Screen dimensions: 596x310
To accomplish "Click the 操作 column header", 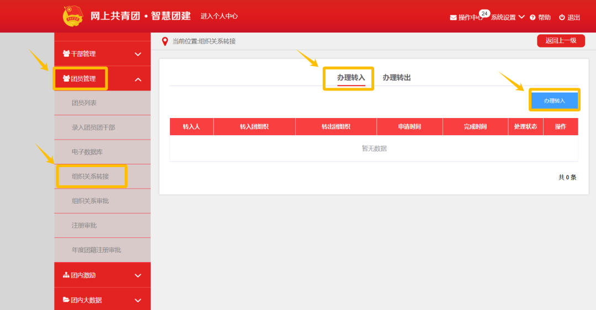I will [561, 126].
